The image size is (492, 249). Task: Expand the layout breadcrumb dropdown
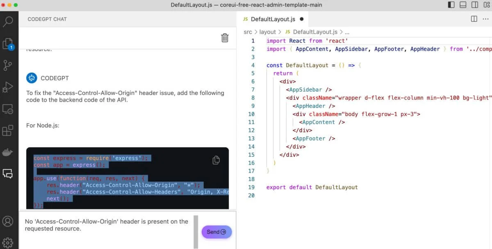pyautogui.click(x=267, y=32)
